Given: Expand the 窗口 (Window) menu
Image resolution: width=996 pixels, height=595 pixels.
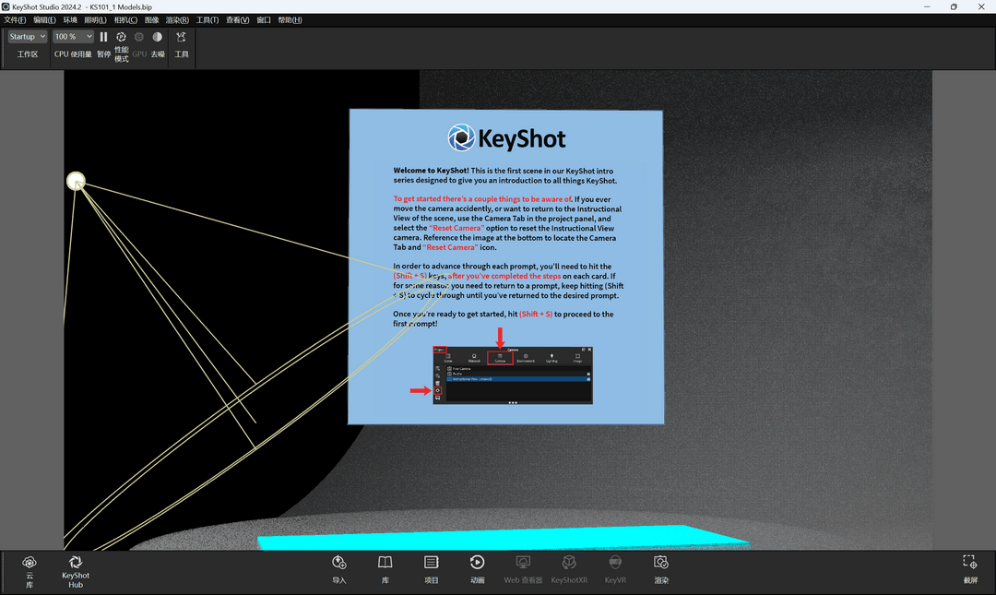Looking at the screenshot, I should click(x=265, y=19).
